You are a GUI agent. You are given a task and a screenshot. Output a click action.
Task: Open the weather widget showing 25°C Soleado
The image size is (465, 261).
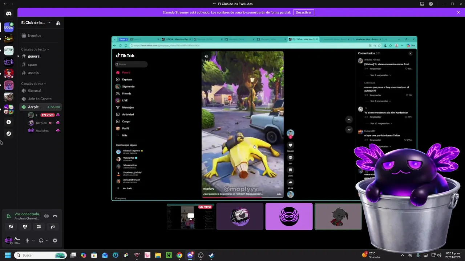point(371,255)
